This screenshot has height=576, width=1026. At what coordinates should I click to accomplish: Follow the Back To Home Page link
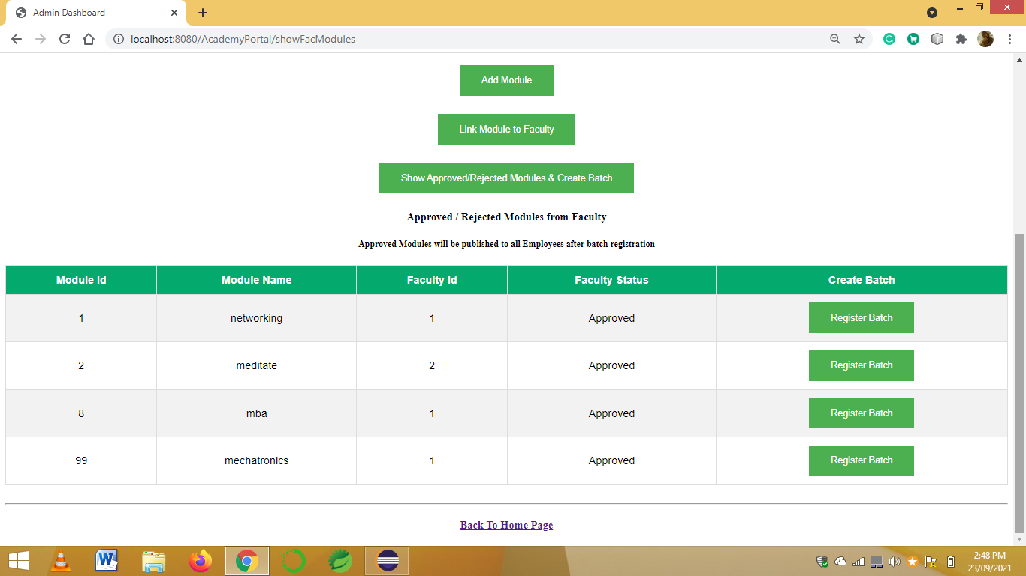506,525
